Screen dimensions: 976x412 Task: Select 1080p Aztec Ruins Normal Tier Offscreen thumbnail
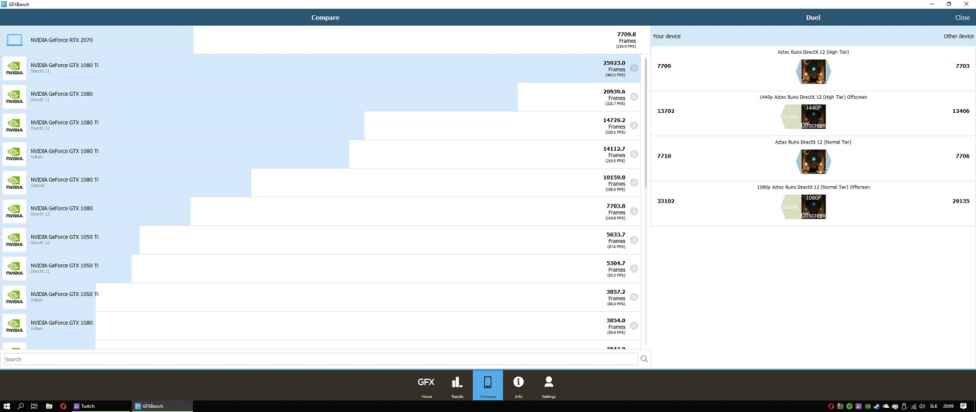(813, 207)
